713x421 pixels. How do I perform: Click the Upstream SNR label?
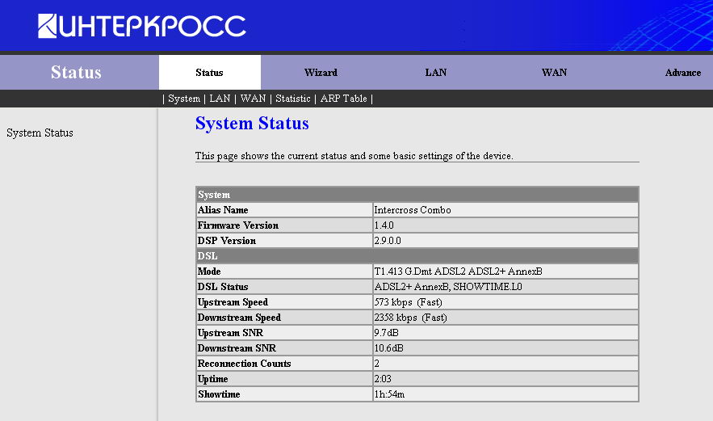pyautogui.click(x=230, y=333)
